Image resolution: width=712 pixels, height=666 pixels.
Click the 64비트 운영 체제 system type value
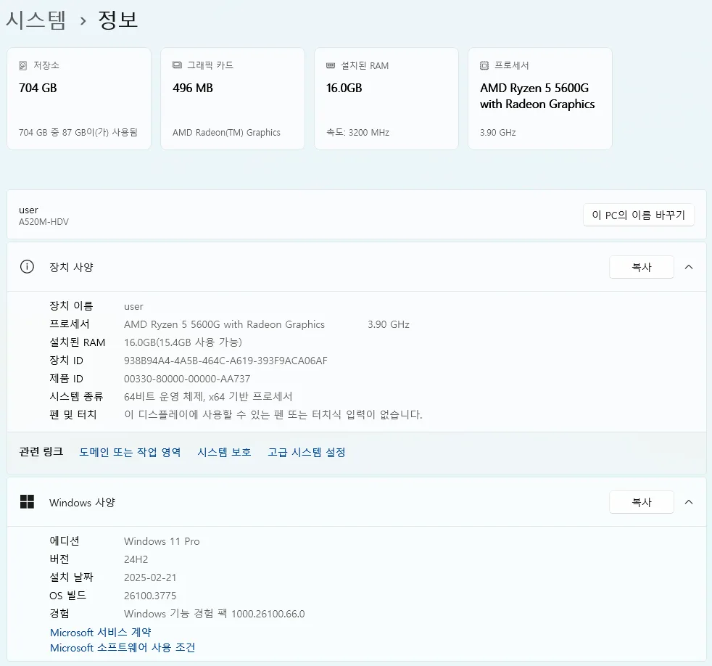click(x=208, y=397)
